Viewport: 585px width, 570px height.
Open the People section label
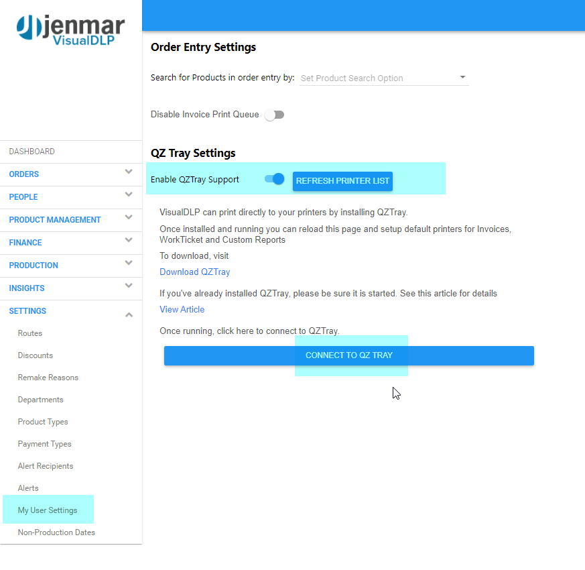click(23, 197)
